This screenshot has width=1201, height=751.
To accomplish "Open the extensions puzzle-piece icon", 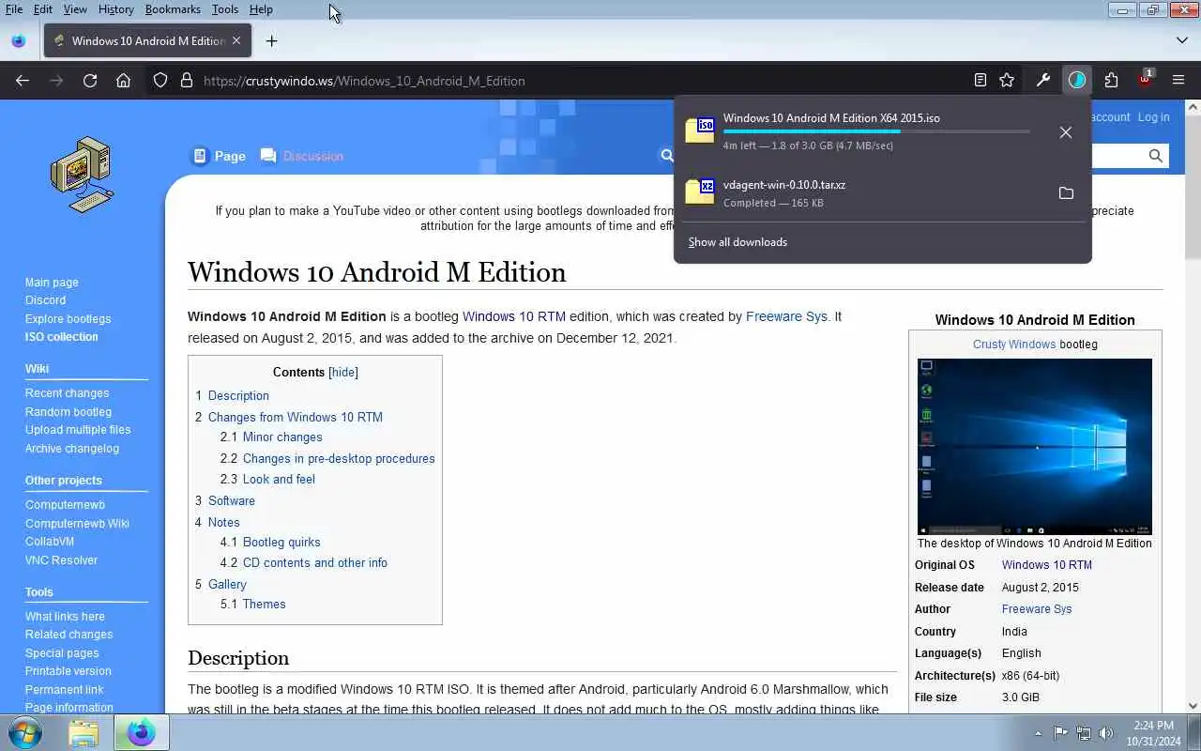I will pos(1111,81).
